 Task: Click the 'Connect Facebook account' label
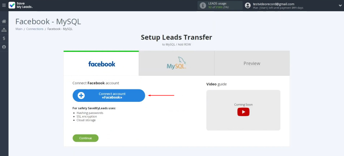[95, 83]
